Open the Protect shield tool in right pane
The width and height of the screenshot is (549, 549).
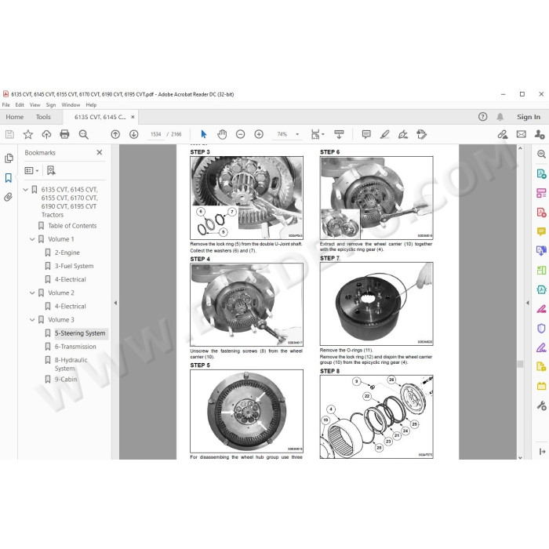[541, 328]
